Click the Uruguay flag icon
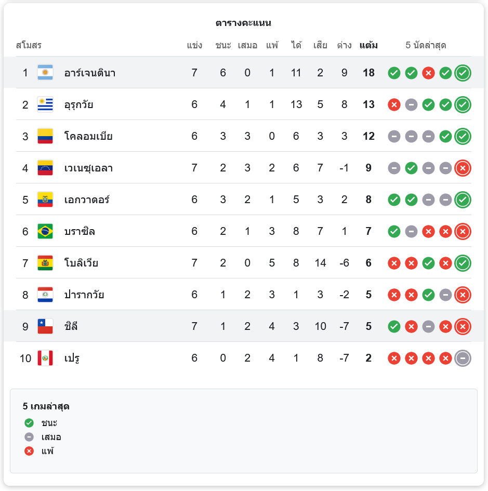488x491 pixels. click(45, 104)
